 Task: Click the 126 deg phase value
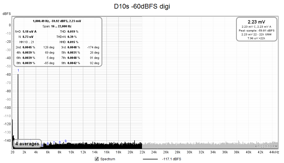[49, 47]
